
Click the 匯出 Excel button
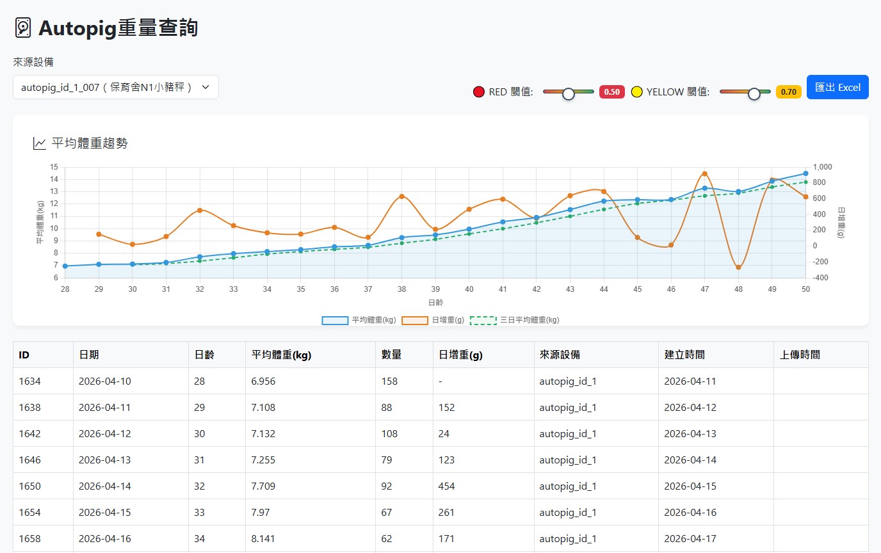pyautogui.click(x=837, y=87)
